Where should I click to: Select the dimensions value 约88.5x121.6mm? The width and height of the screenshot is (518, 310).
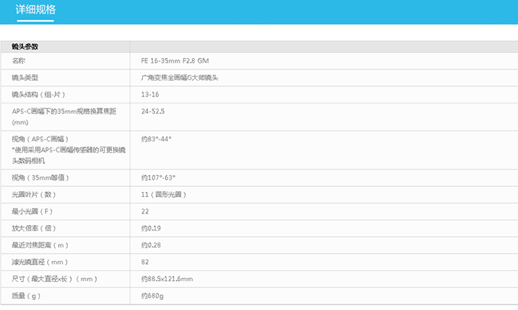coord(166,279)
